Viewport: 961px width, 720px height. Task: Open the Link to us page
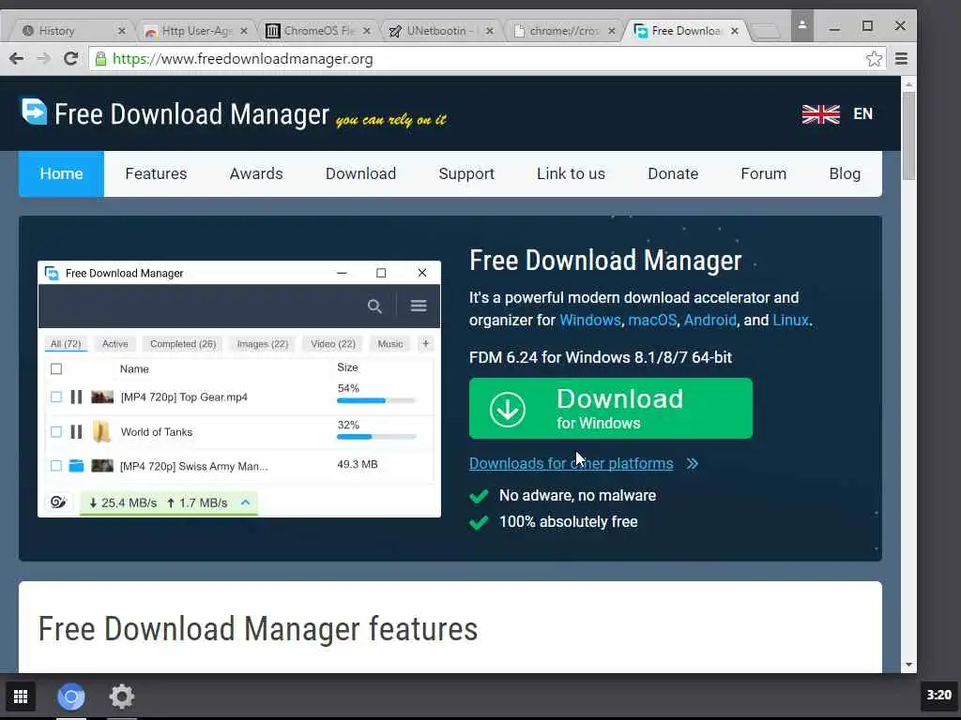click(x=571, y=173)
